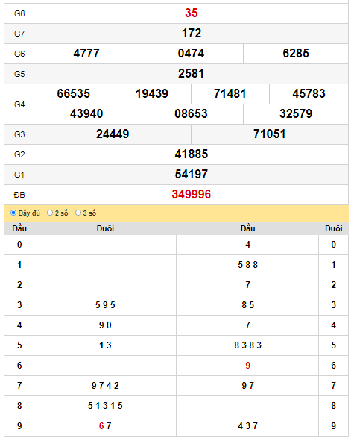
Task: Click G4 number 08653
Action: 191,113
